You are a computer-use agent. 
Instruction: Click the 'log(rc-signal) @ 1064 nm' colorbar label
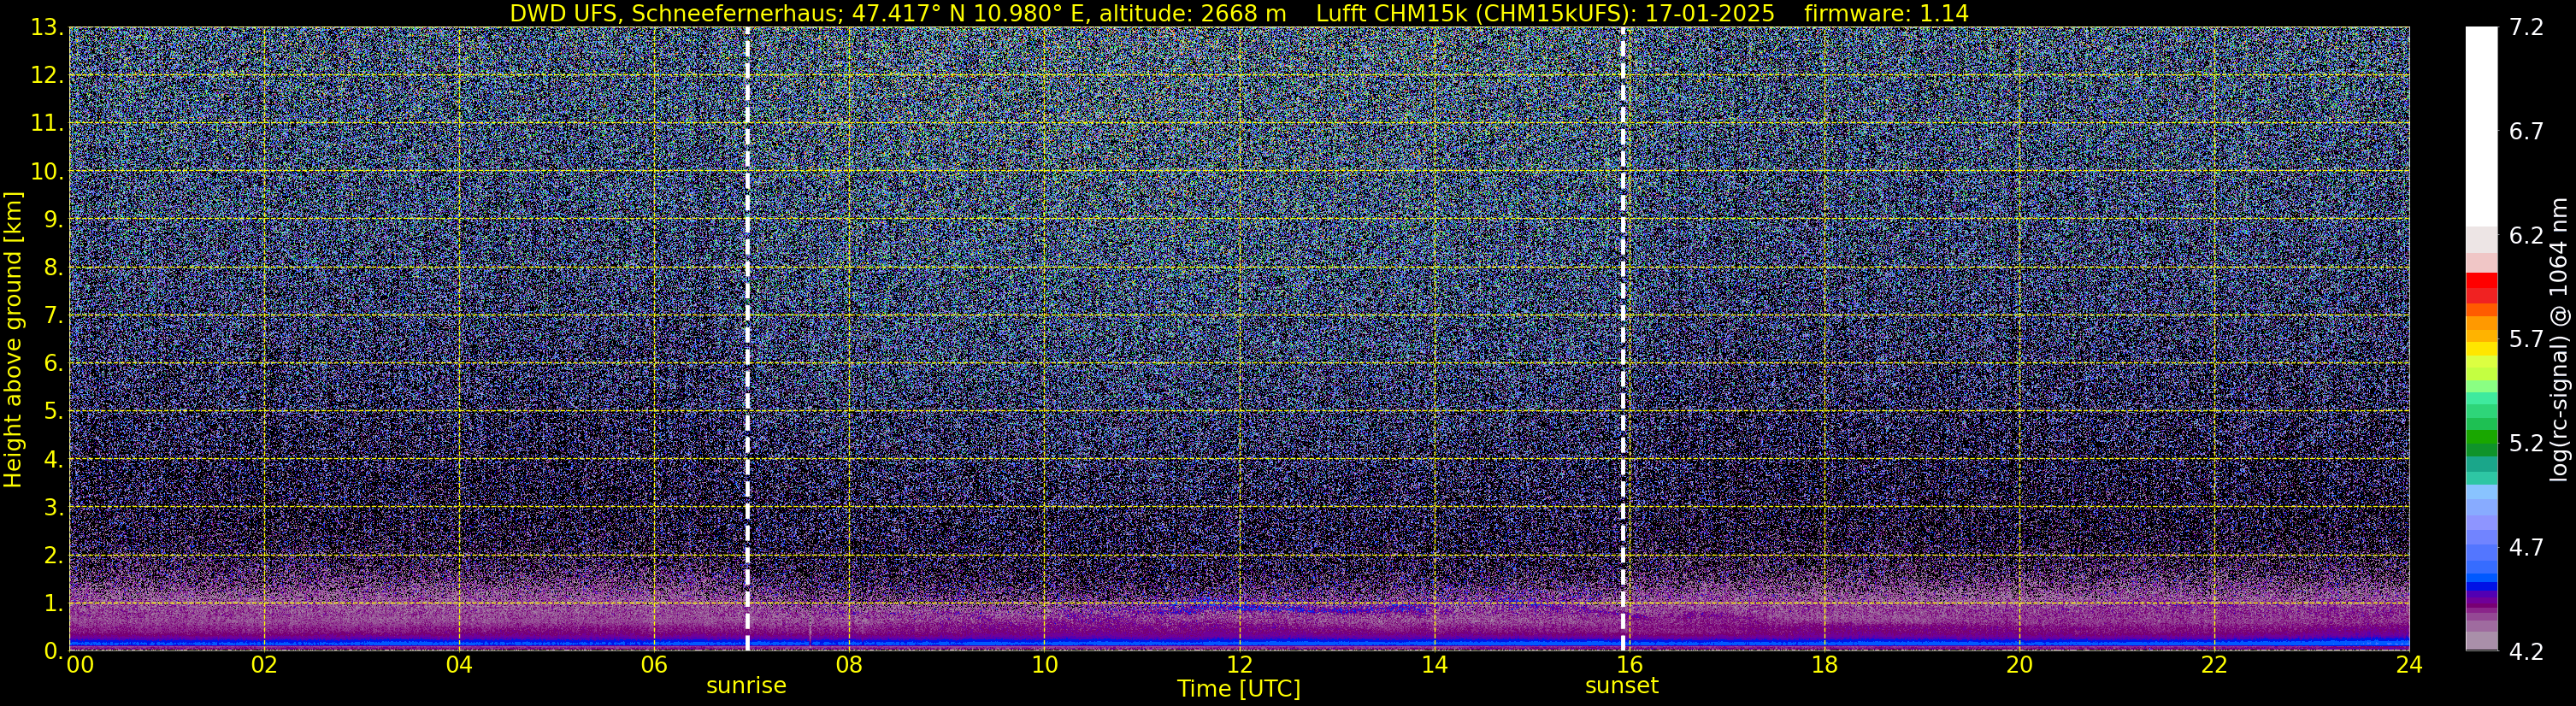(x=2559, y=339)
